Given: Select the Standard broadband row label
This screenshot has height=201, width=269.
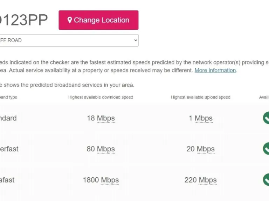Looking at the screenshot, I should pyautogui.click(x=8, y=118).
